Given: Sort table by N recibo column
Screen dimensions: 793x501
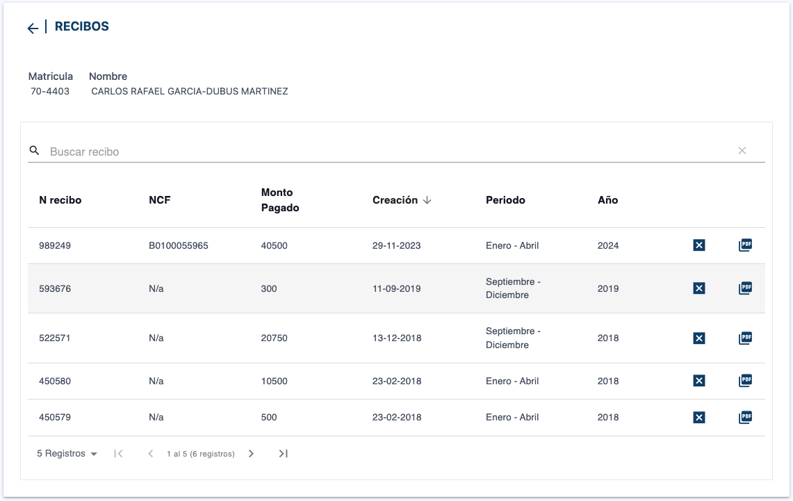Looking at the screenshot, I should 60,200.
